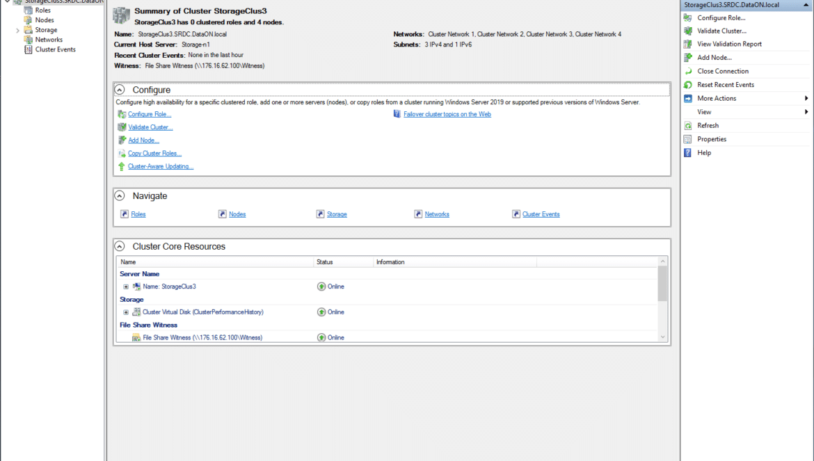Choose Reset Recent Events in Actions pane
The width and height of the screenshot is (814, 461).
pyautogui.click(x=725, y=85)
